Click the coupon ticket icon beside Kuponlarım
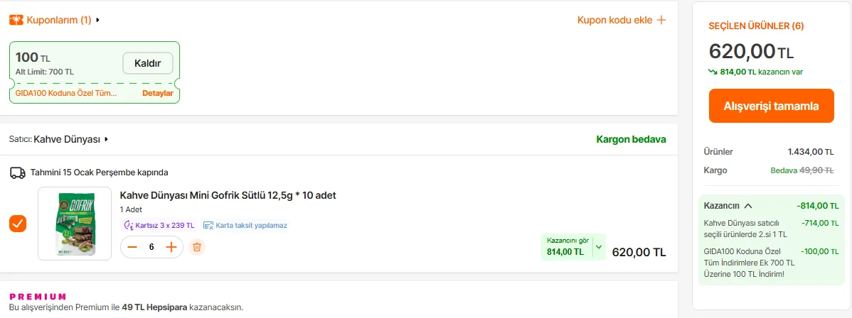852x318 pixels. click(16, 20)
